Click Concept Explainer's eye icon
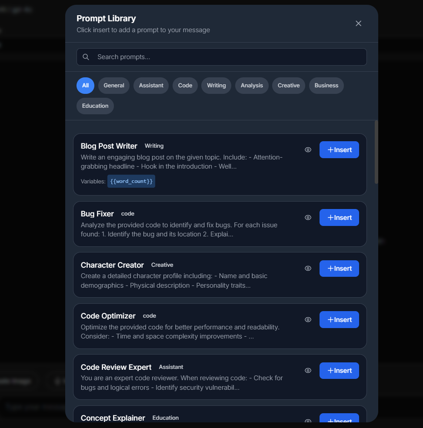Image resolution: width=423 pixels, height=428 pixels. point(308,421)
